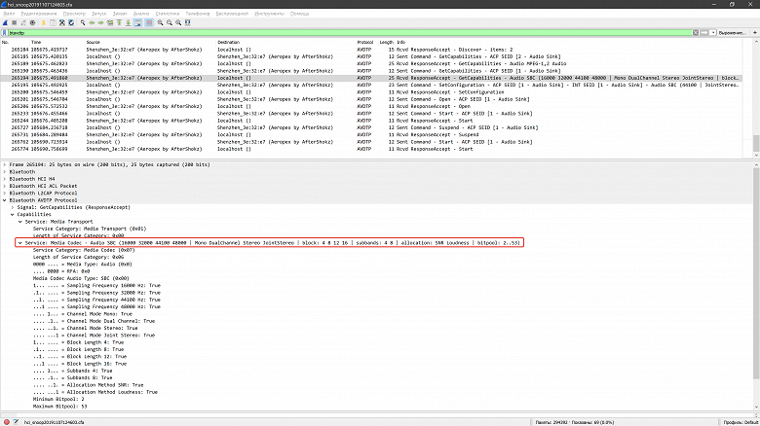Expand the Bluetooth HCI H4 node
This screenshot has width=760, height=426.
pyautogui.click(x=5, y=179)
